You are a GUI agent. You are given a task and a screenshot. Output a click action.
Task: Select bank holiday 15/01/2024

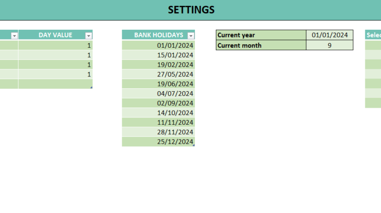158,55
